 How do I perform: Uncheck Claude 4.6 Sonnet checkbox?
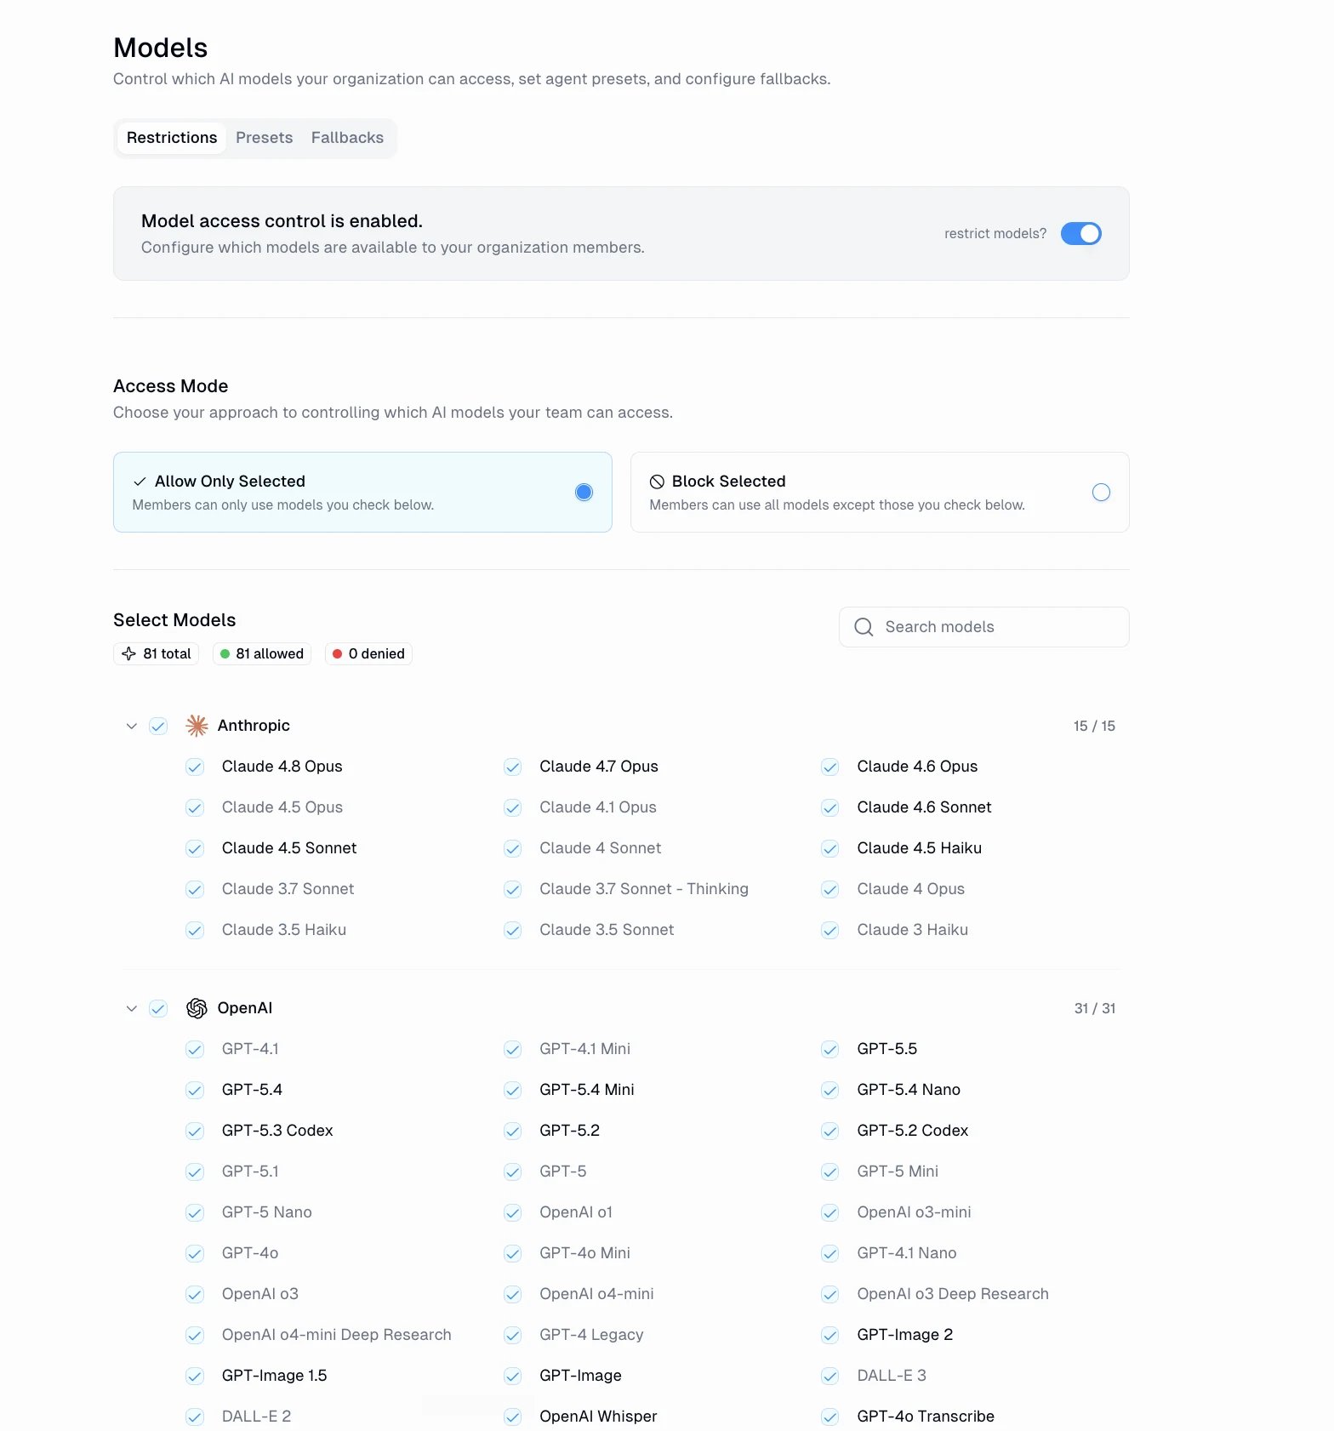tap(830, 807)
